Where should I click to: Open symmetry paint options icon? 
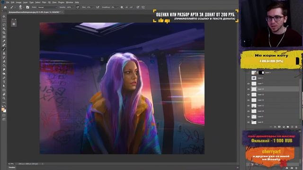point(143,8)
